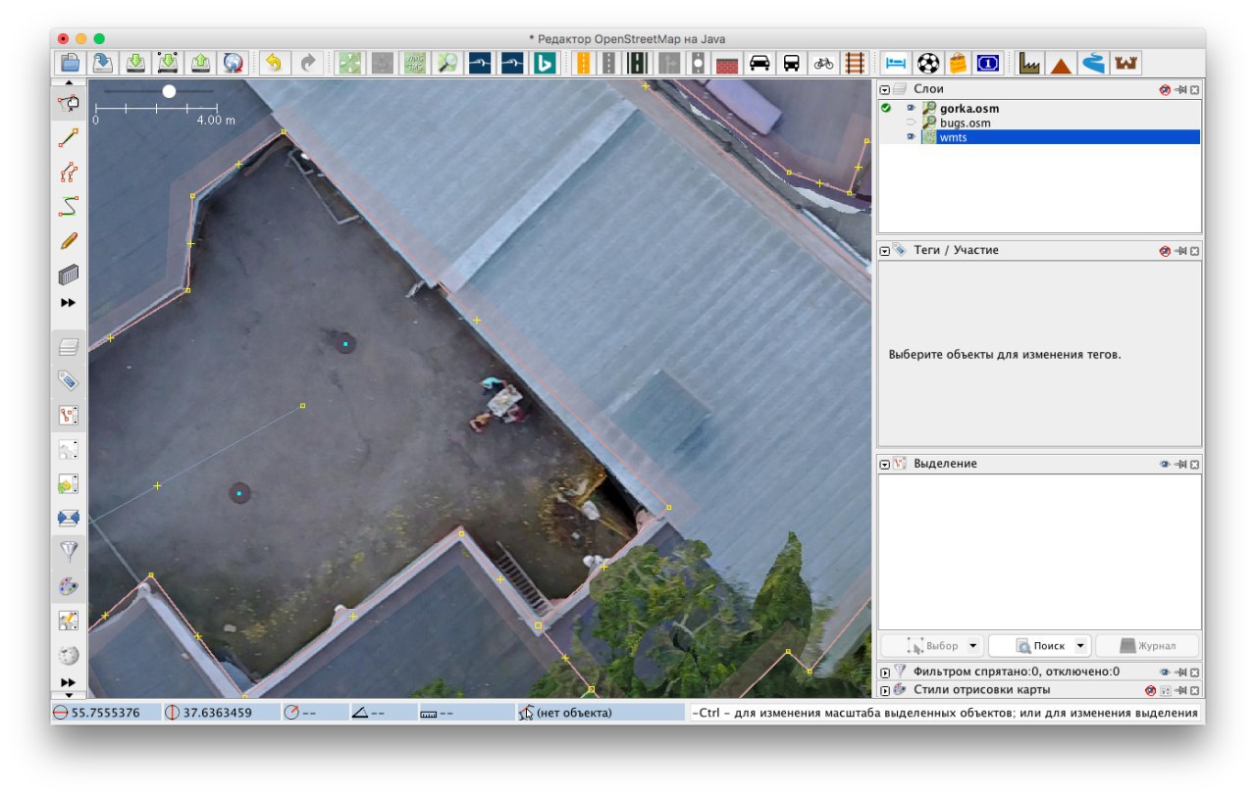
Task: Open the Выбор dropdown arrow
Action: [x=972, y=646]
